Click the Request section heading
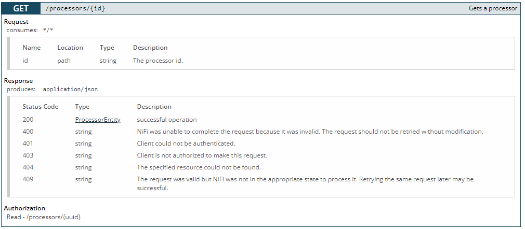This screenshot has width=525, height=229. point(16,22)
